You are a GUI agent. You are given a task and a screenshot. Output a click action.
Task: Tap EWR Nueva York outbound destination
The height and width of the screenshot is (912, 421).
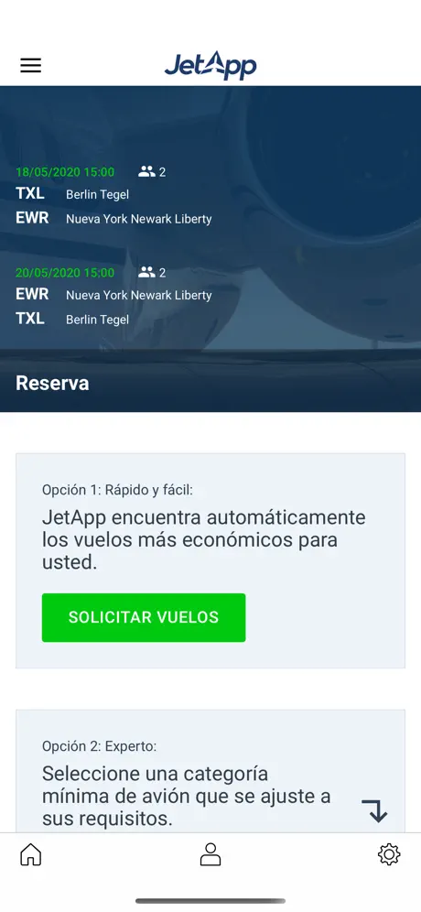pyautogui.click(x=113, y=219)
